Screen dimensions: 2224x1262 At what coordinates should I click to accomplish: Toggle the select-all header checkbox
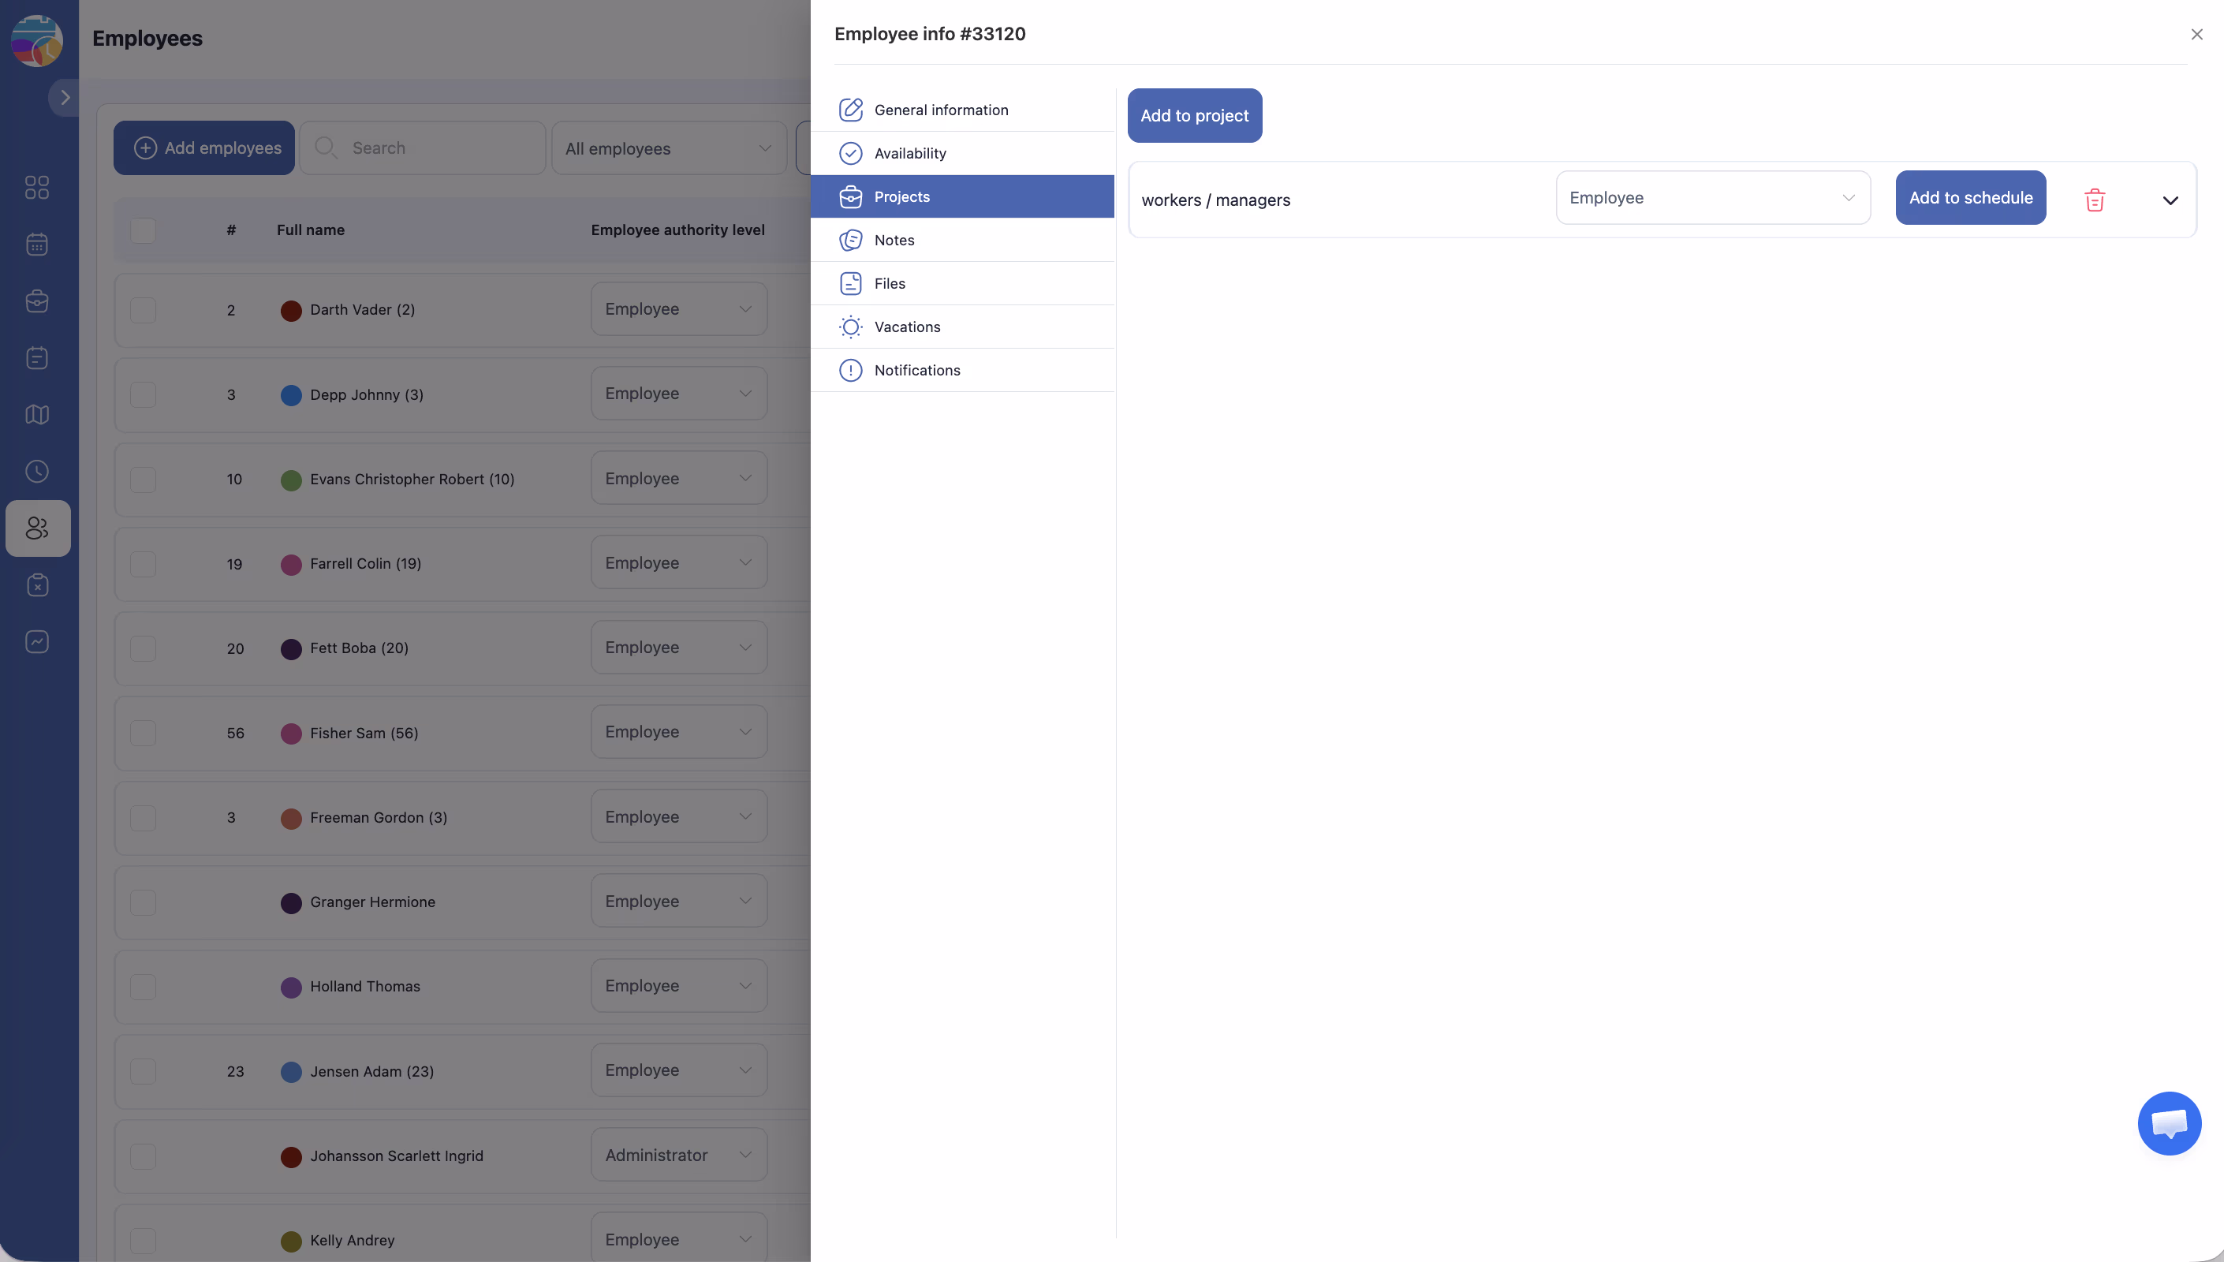[143, 230]
